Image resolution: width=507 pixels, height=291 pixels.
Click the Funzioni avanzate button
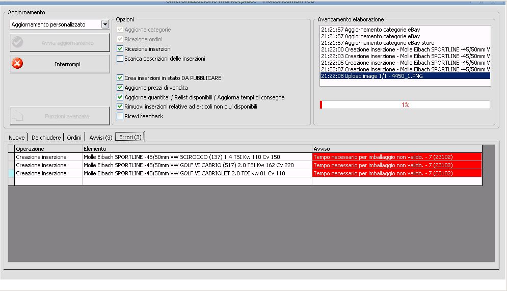pyautogui.click(x=60, y=116)
